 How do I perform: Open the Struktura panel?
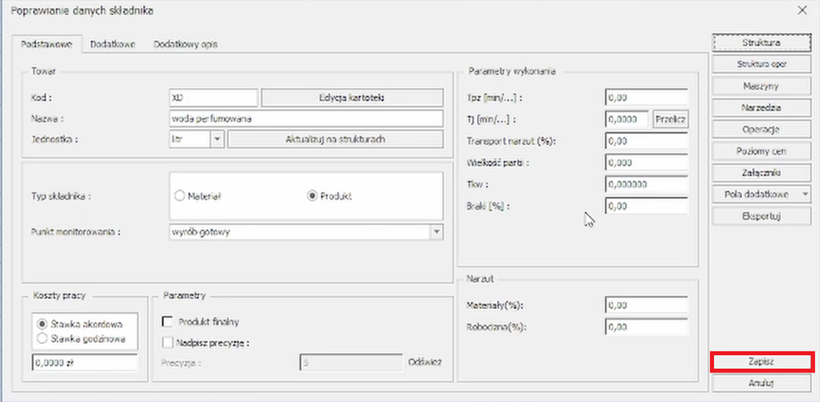tap(761, 43)
